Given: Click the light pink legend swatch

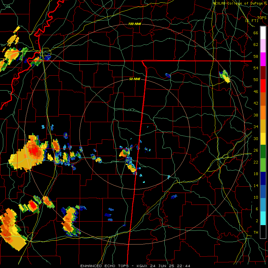Looking at the screenshot, I should (x=263, y=46).
